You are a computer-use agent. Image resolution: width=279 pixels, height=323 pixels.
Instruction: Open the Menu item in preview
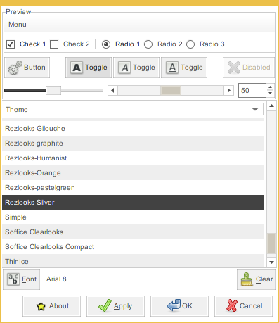[x=18, y=25]
